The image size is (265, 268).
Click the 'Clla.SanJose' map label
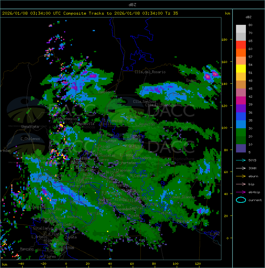[x=145, y=102]
